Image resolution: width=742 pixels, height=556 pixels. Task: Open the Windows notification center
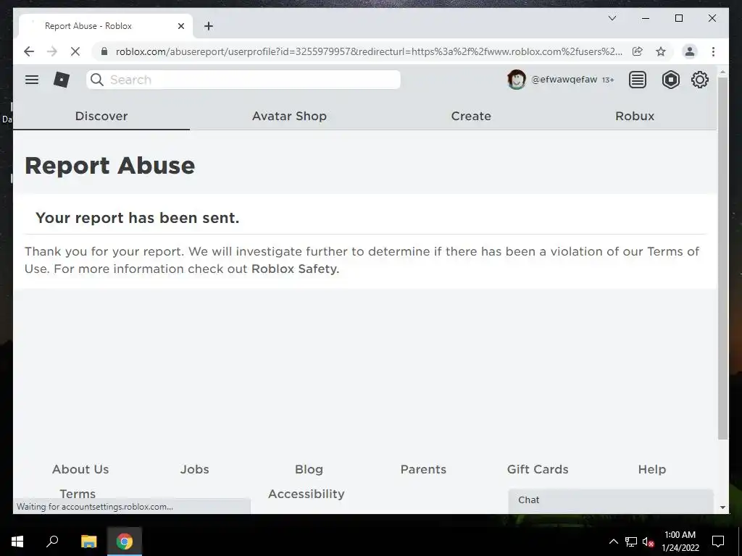point(718,542)
